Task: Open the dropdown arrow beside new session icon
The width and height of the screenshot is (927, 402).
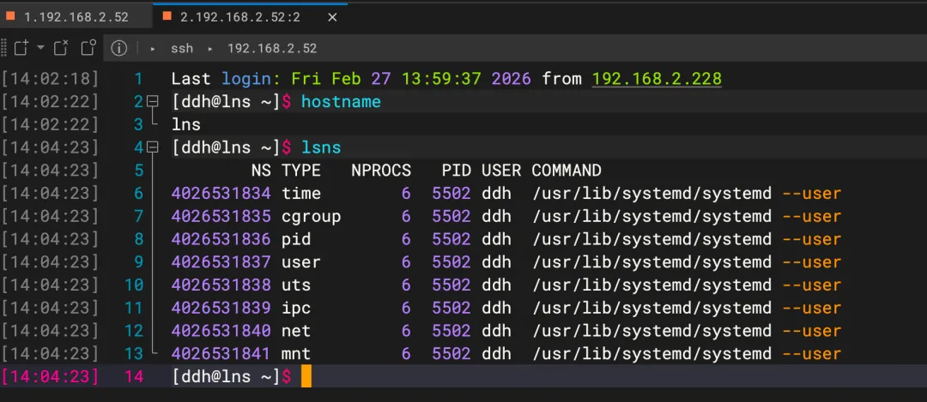Action: pyautogui.click(x=40, y=48)
